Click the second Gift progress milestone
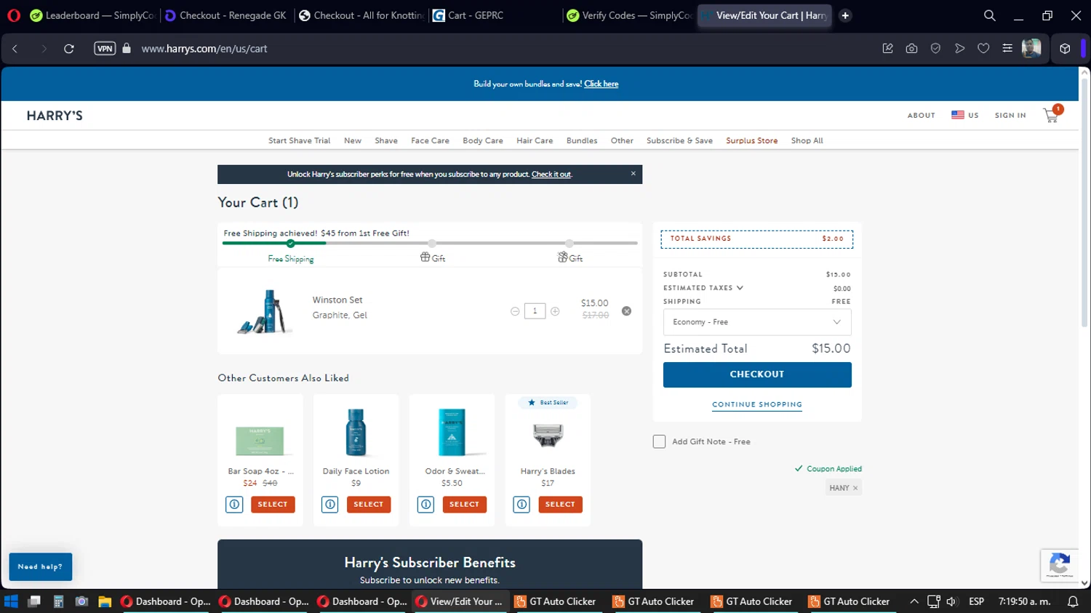The image size is (1091, 613). (x=569, y=243)
